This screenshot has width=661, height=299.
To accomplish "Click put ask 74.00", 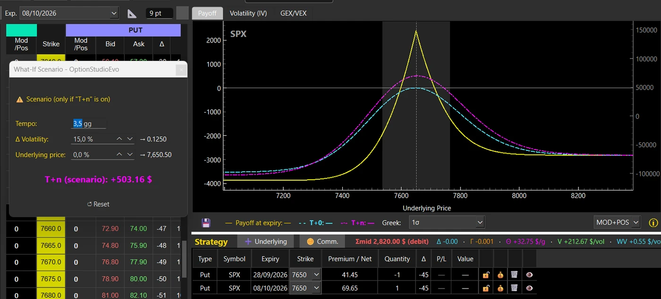I will pyautogui.click(x=139, y=229).
